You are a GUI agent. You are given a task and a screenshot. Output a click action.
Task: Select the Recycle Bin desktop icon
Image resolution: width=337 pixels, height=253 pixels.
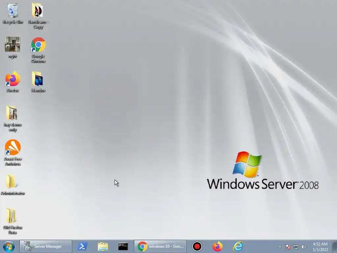(13, 14)
